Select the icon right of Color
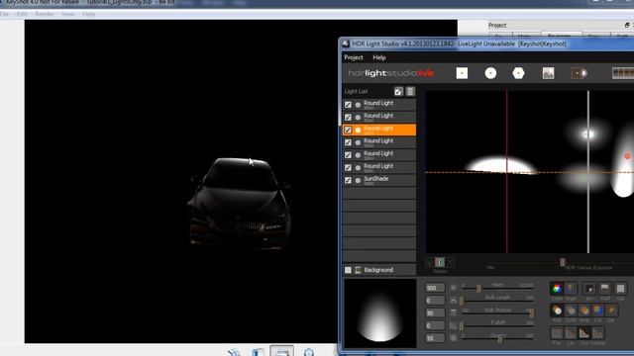This screenshot has width=634, height=356. 571,289
